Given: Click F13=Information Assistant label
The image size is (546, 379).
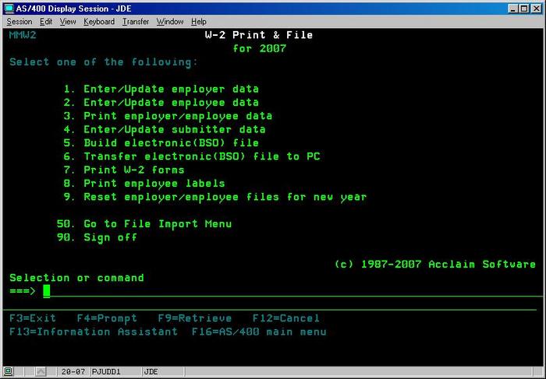Looking at the screenshot, I should 94,332.
